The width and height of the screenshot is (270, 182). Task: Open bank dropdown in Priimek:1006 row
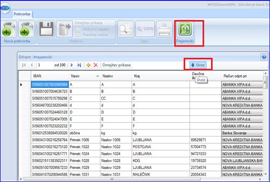[x=242, y=140]
